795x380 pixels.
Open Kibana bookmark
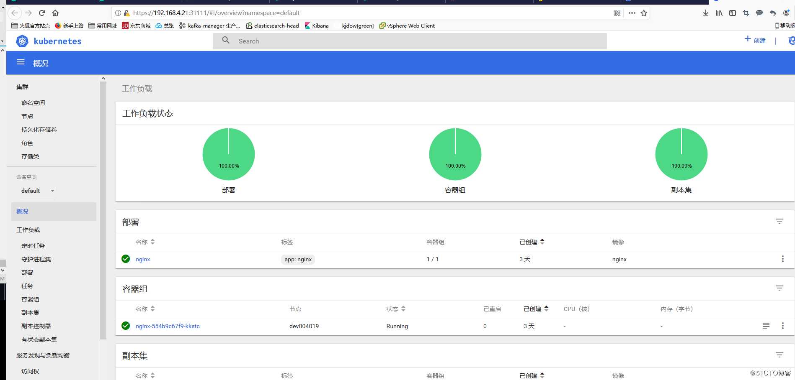(317, 26)
